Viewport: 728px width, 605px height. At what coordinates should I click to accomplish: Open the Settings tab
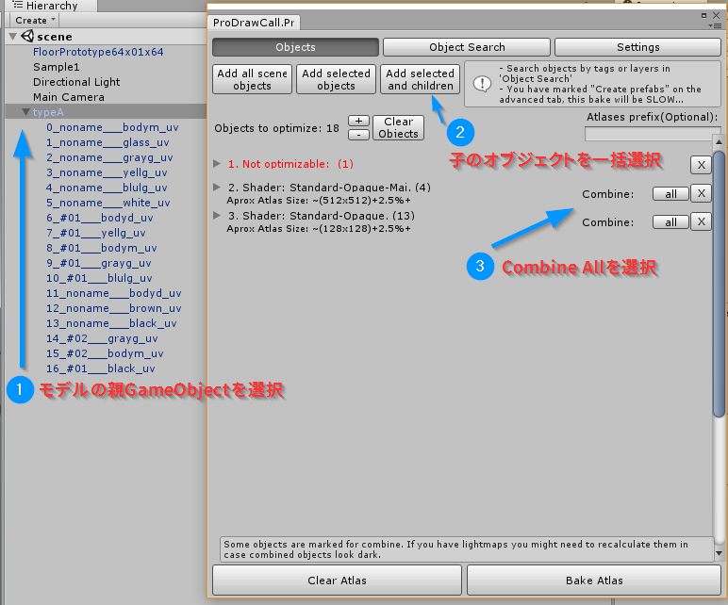click(x=637, y=47)
